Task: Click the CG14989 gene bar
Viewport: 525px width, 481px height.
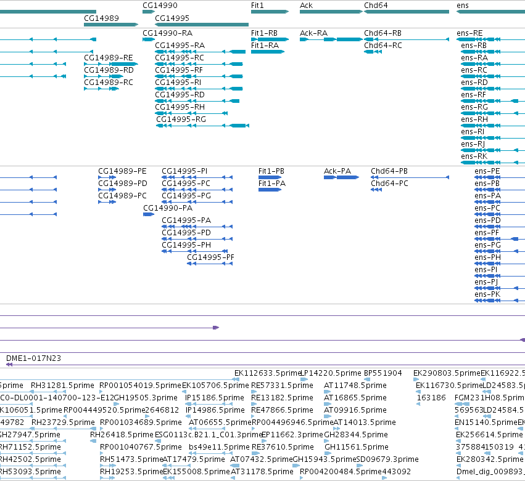Action: (x=111, y=25)
